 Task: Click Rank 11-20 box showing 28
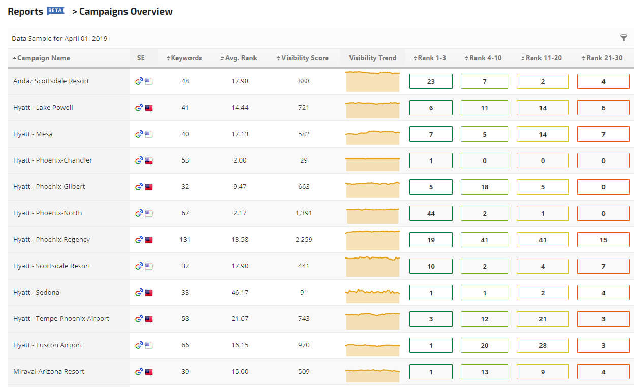click(543, 345)
